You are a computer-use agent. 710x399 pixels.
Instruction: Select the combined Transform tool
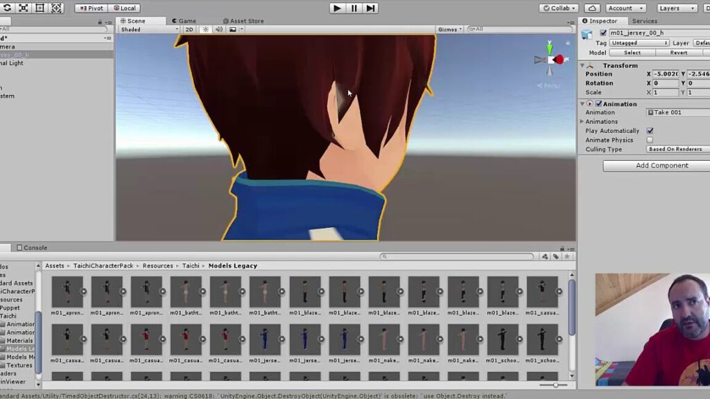click(x=56, y=8)
